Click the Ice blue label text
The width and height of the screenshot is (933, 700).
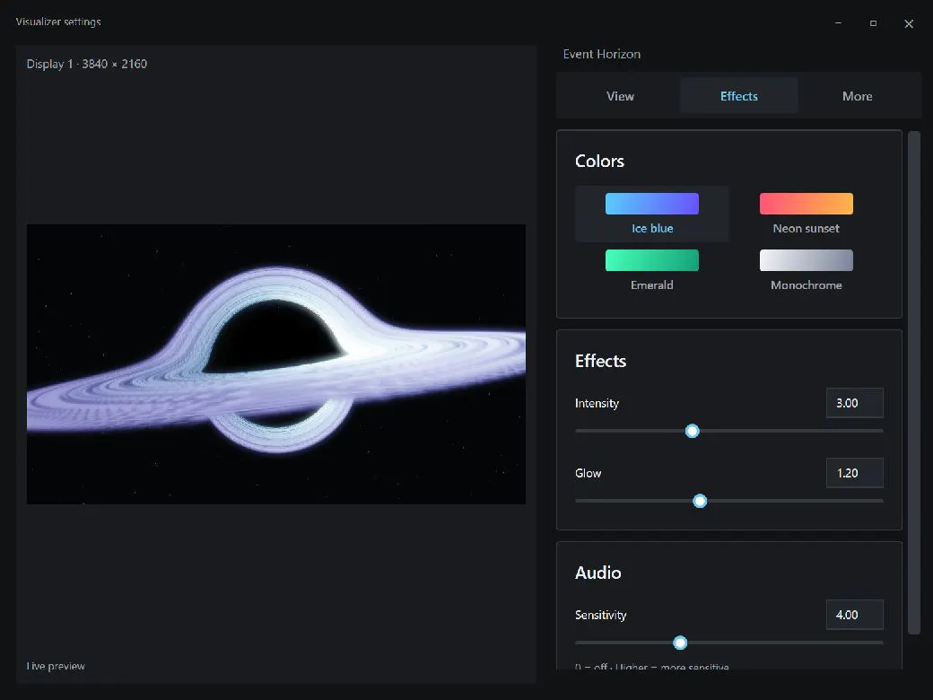click(652, 229)
